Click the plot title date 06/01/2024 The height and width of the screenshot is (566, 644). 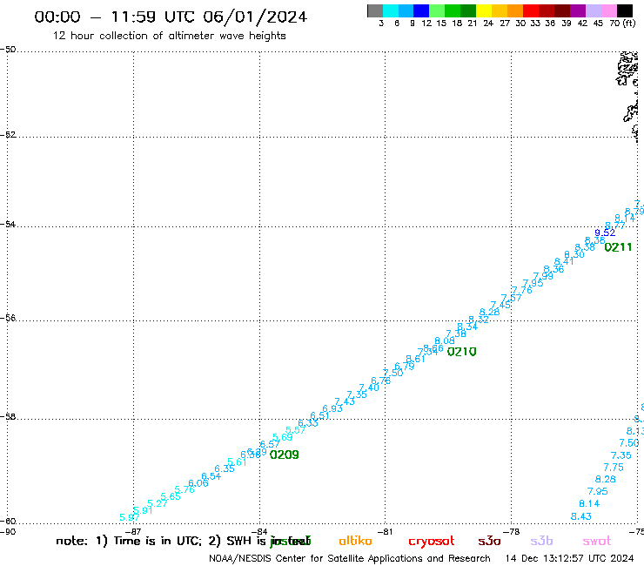(x=255, y=17)
